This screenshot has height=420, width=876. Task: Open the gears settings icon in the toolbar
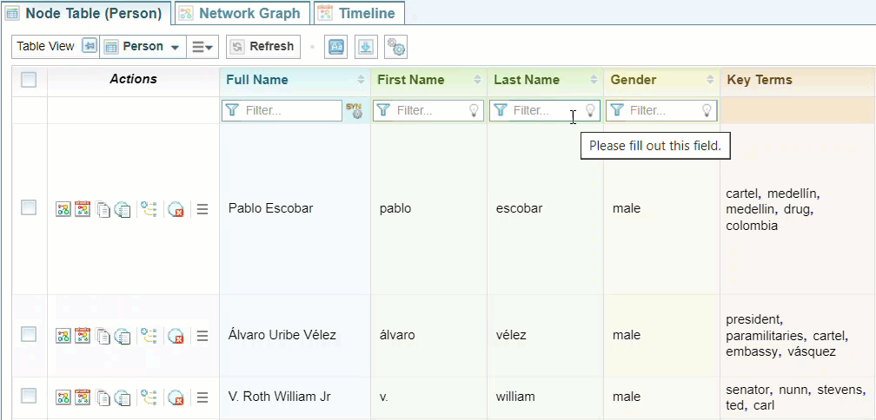tap(395, 47)
